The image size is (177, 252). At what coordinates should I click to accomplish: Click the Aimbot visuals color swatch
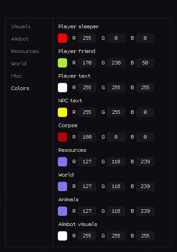coord(62,236)
